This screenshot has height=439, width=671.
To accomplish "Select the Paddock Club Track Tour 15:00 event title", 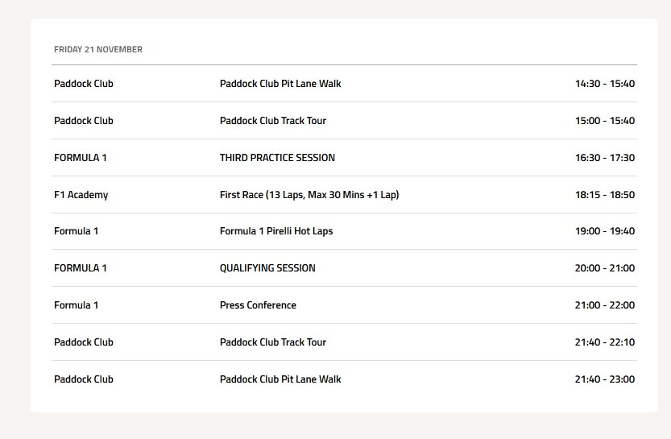I will pos(273,121).
